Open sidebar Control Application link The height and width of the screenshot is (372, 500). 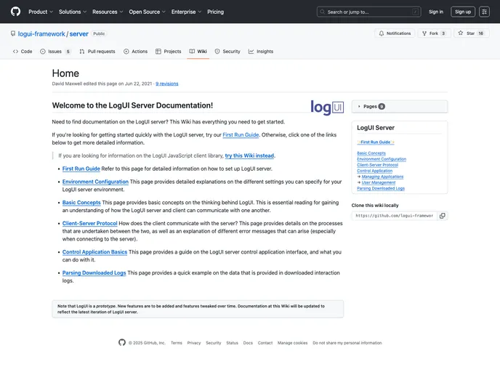[x=375, y=171]
